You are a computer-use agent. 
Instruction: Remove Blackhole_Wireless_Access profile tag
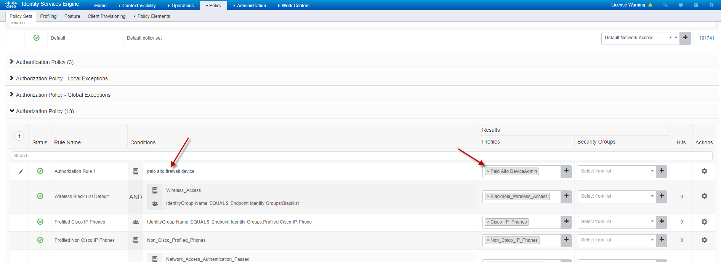click(488, 196)
